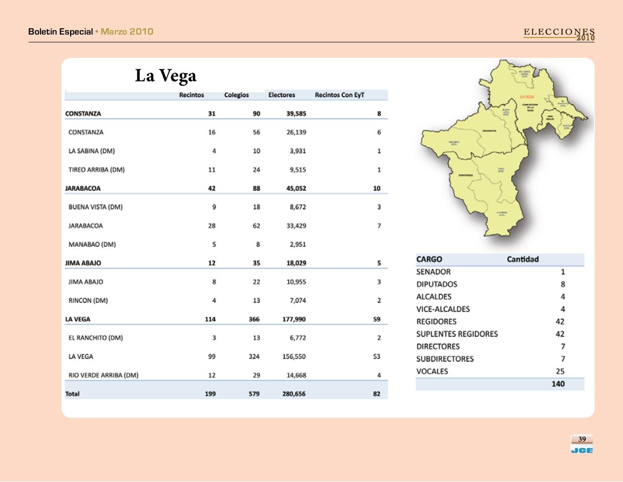Viewport: 623px width, 482px height.
Task: Click CONCEPCION DE LA VEGA on the map
Action: (x=531, y=107)
